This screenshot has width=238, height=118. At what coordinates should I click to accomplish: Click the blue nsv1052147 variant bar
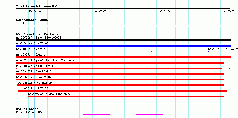(x=123, y=46)
